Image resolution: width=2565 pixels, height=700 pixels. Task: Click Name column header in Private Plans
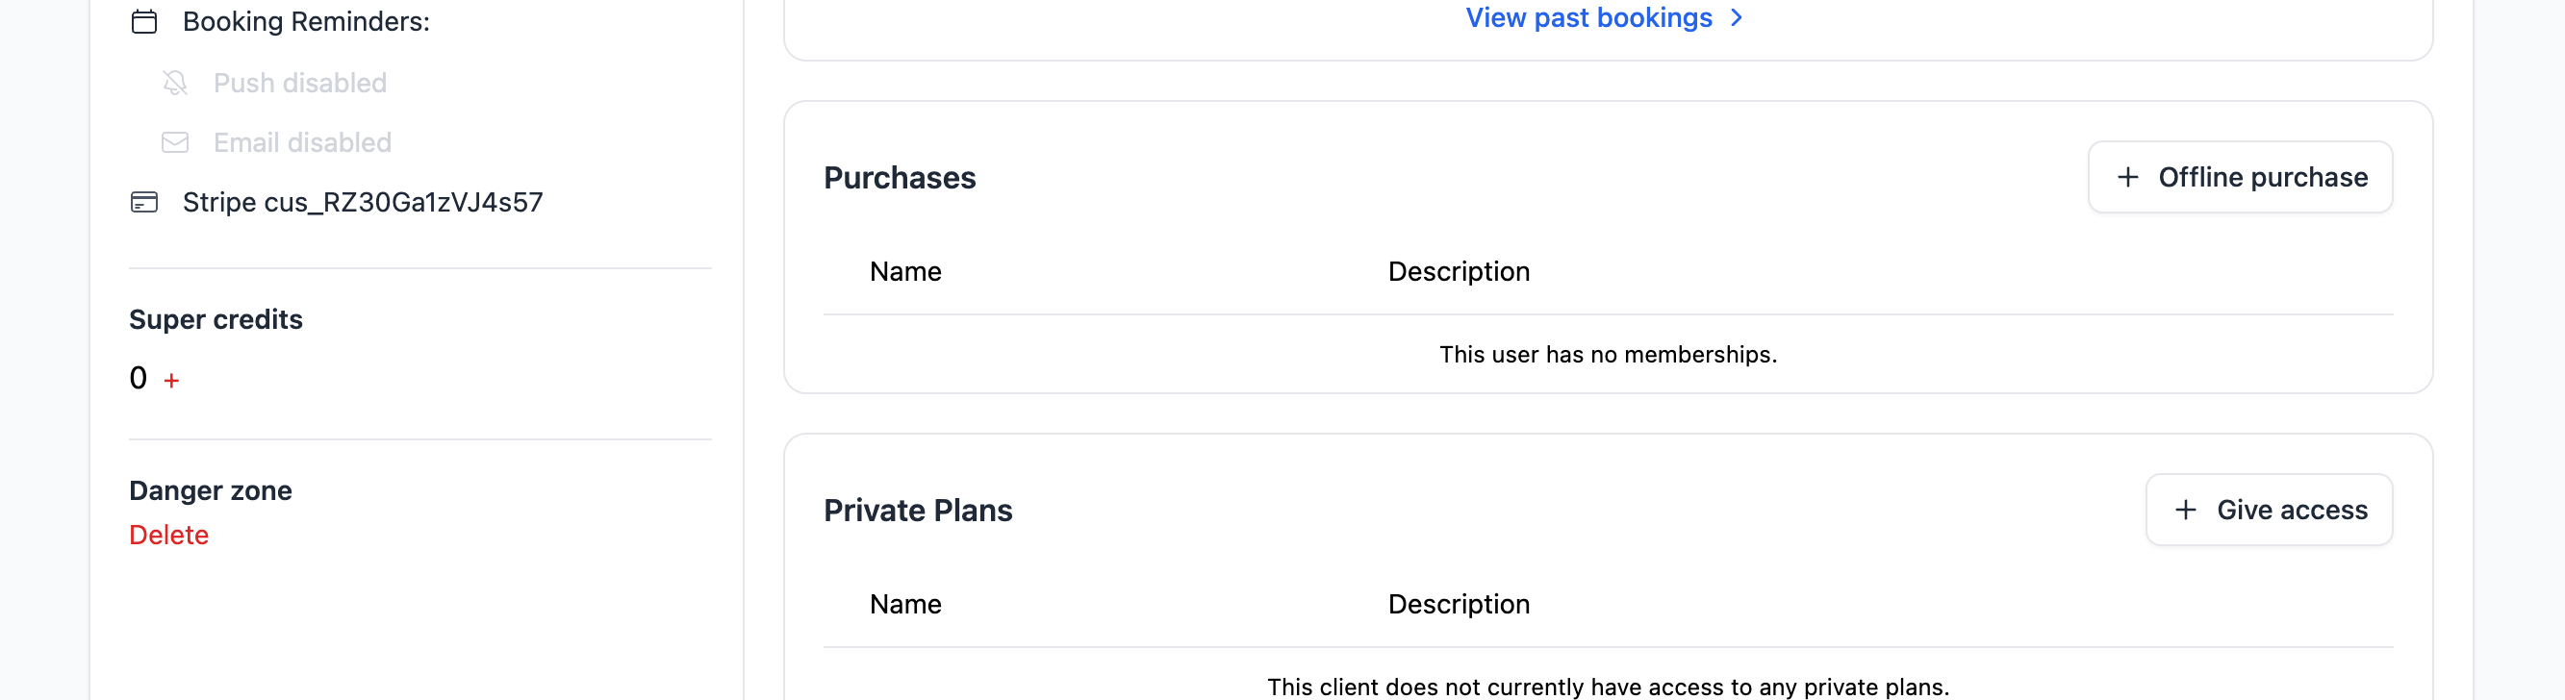pyautogui.click(x=905, y=604)
